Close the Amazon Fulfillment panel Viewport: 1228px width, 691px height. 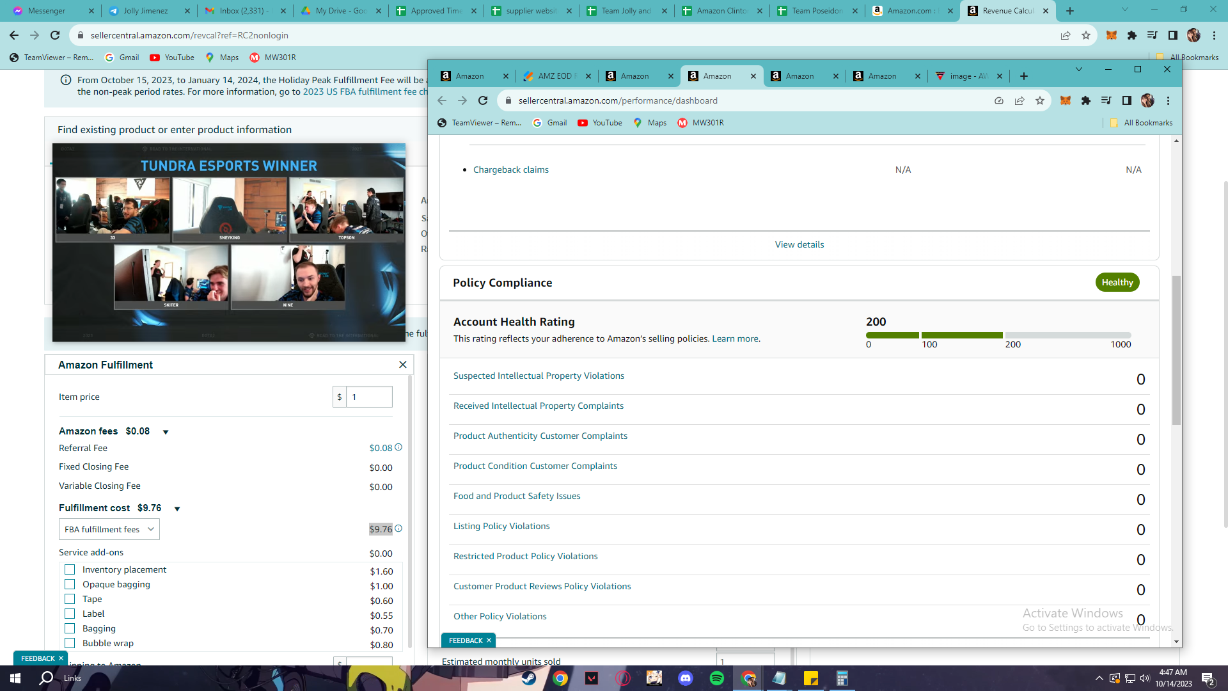[403, 365]
